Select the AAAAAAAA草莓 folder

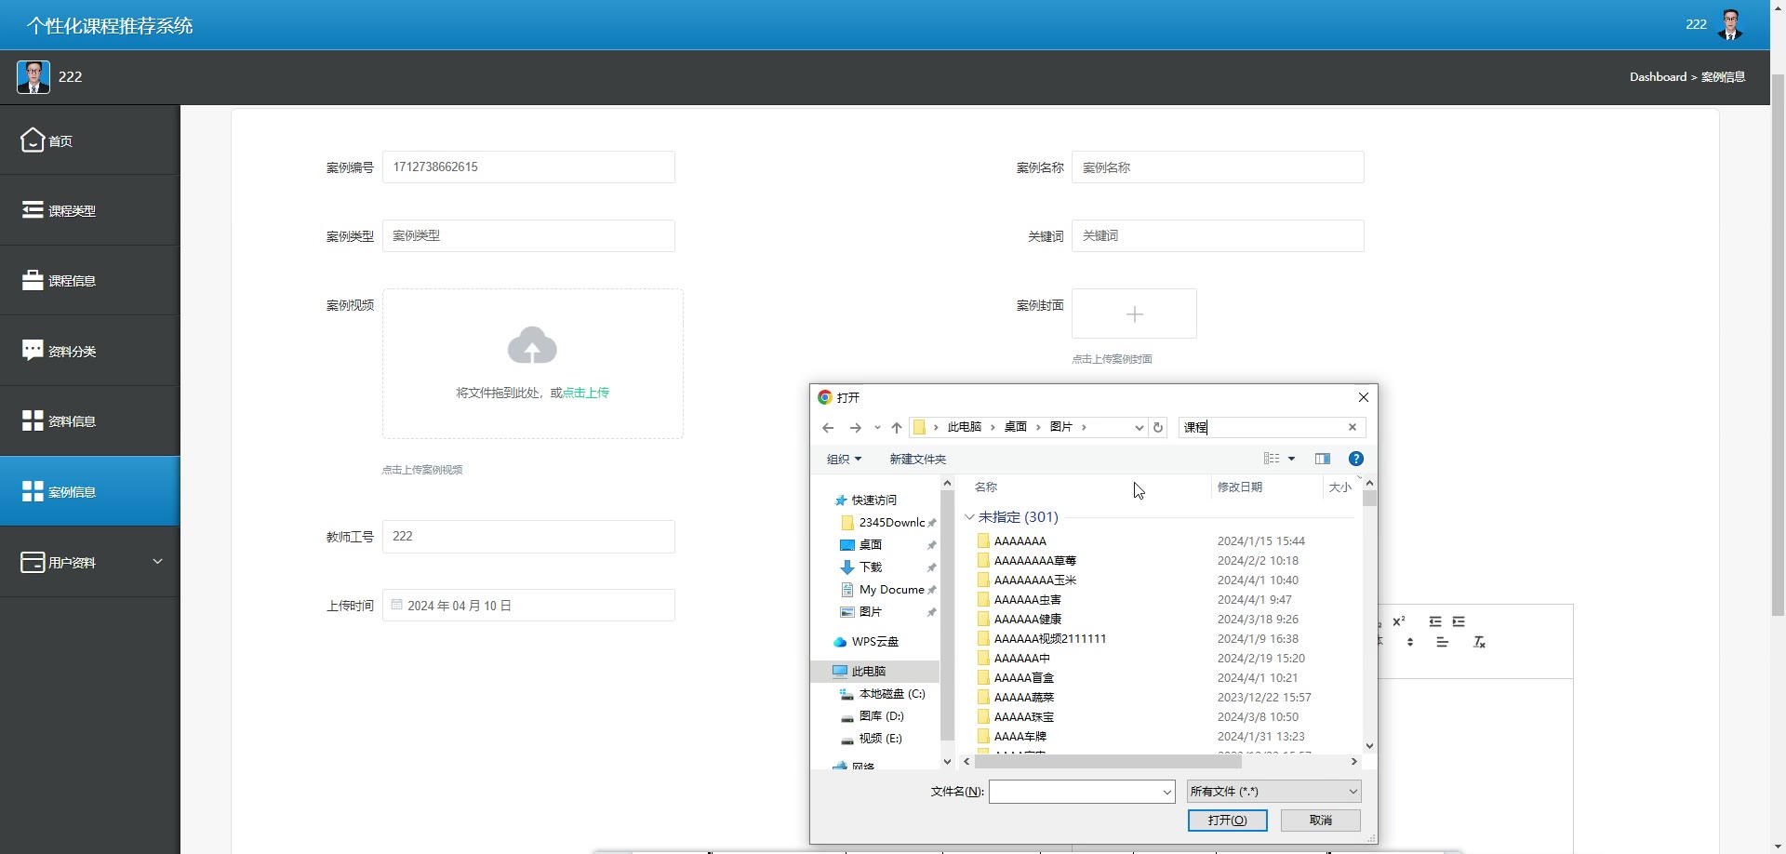coord(1034,561)
